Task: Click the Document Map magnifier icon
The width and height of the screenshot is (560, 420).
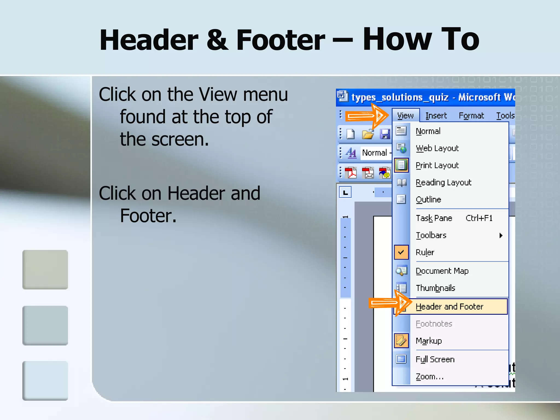Action: point(401,271)
